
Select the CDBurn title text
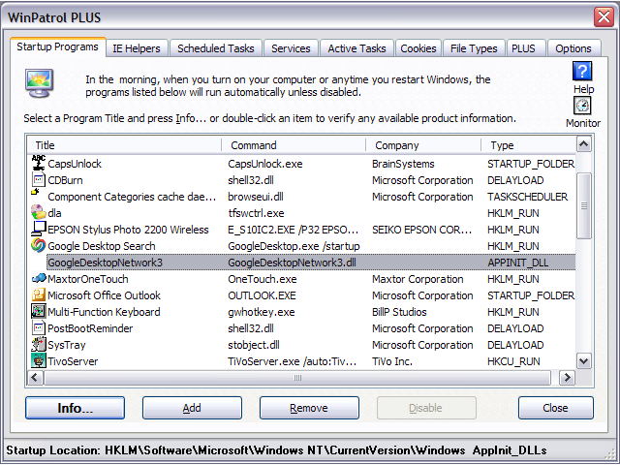coord(65,180)
